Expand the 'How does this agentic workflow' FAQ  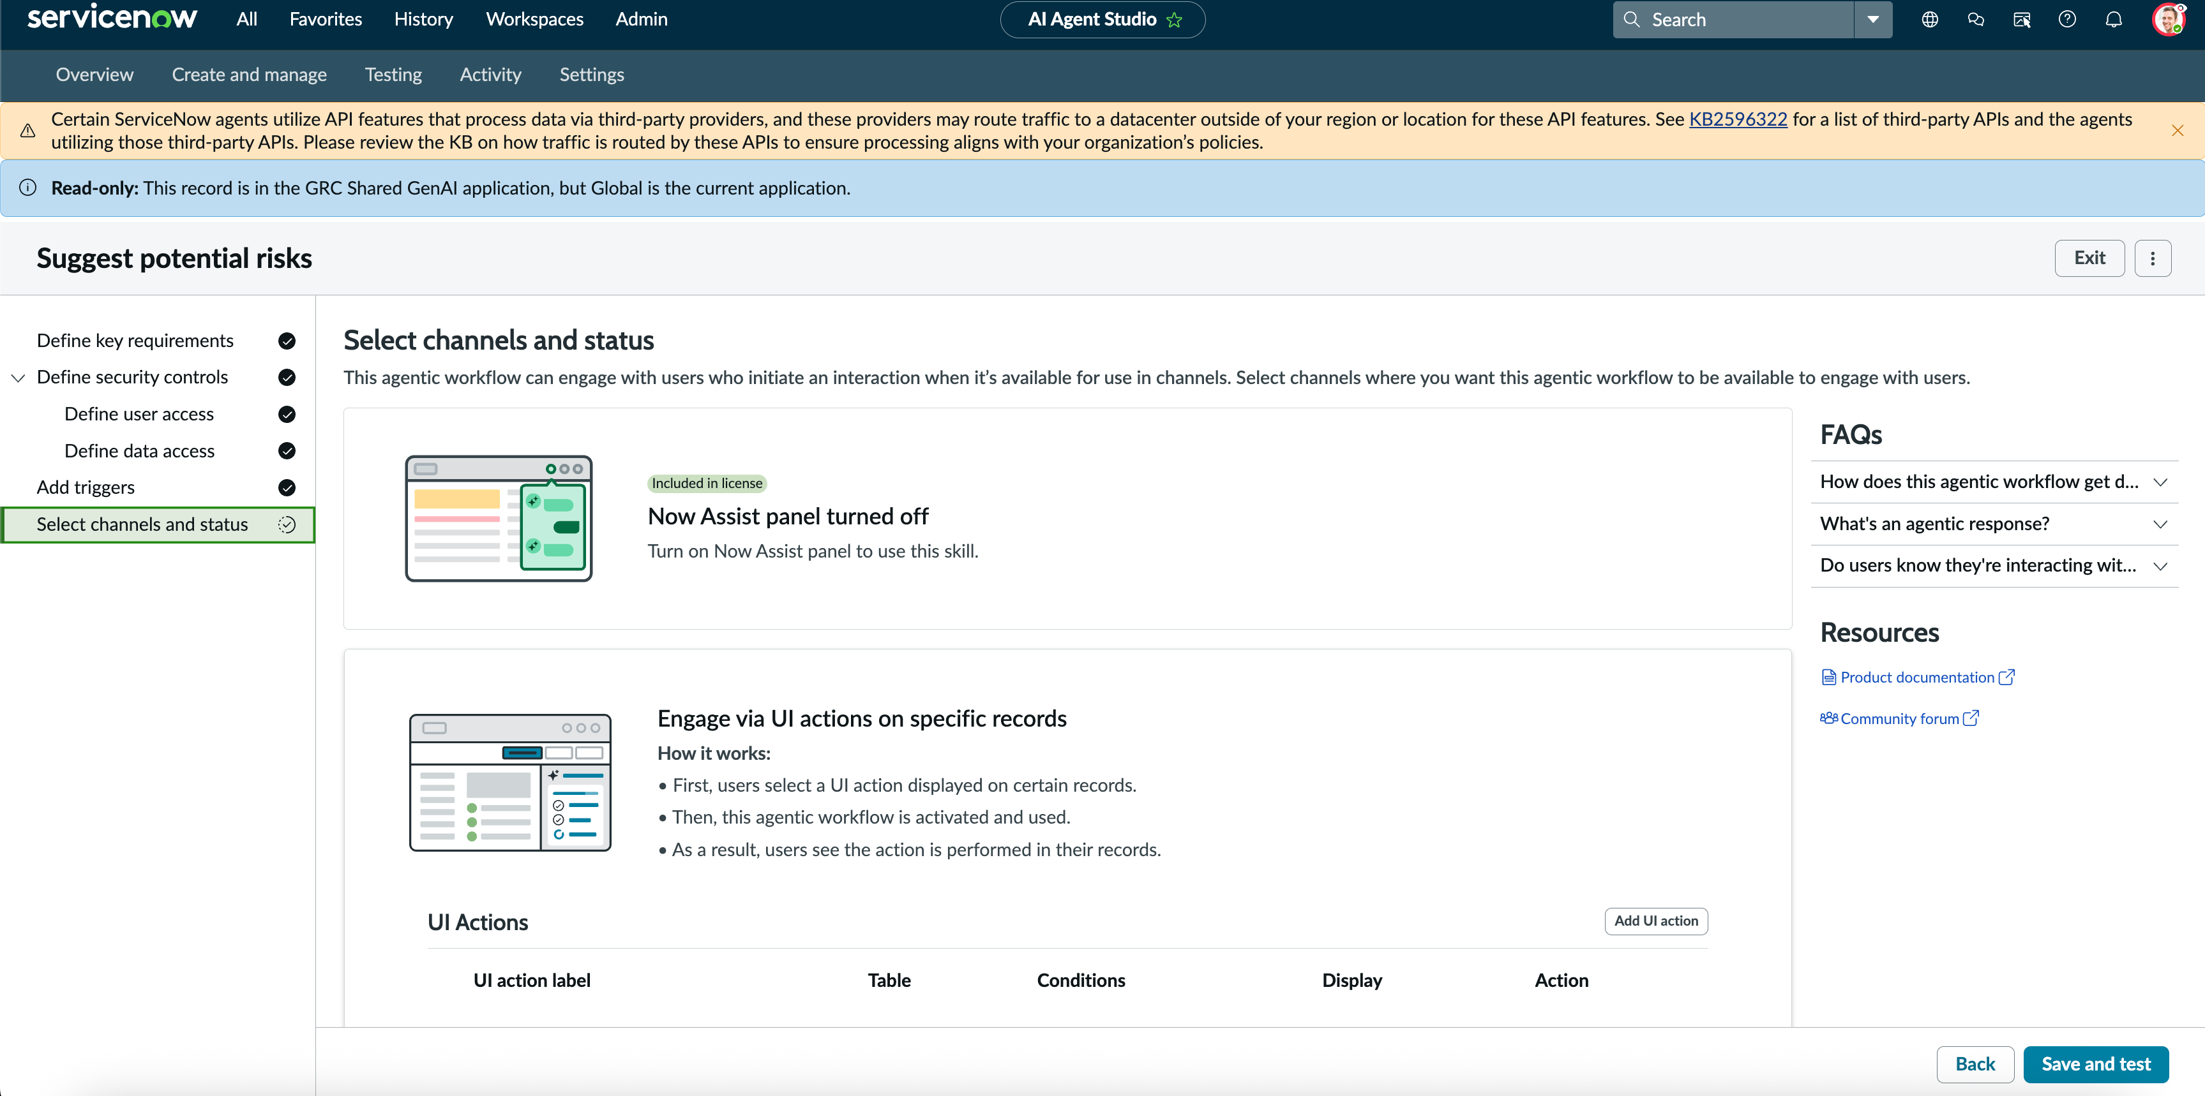point(1994,482)
